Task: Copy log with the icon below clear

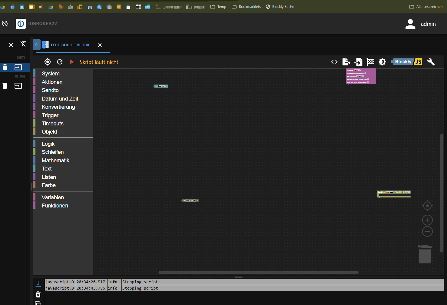Action: click(x=38, y=303)
